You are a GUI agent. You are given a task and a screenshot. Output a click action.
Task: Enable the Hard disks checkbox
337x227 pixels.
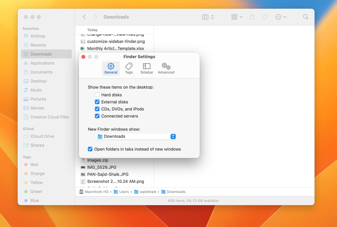pyautogui.click(x=97, y=95)
